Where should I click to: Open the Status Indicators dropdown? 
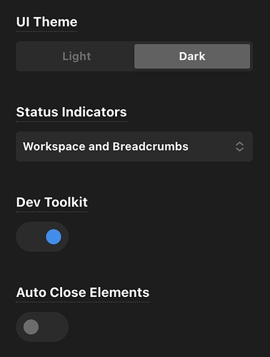[x=134, y=146]
